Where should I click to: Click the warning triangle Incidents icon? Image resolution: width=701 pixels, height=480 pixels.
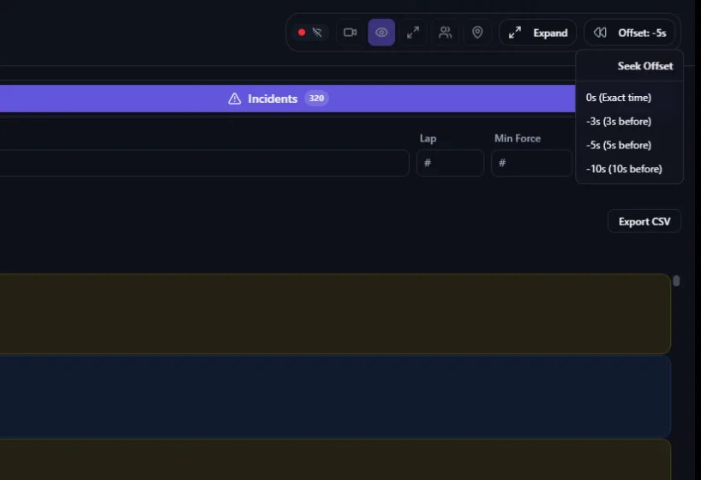click(235, 99)
